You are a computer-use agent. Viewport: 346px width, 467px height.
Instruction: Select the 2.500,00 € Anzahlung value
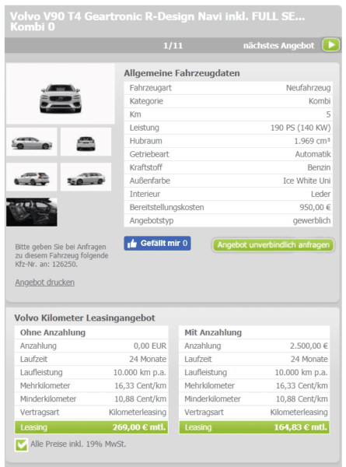[x=309, y=346]
